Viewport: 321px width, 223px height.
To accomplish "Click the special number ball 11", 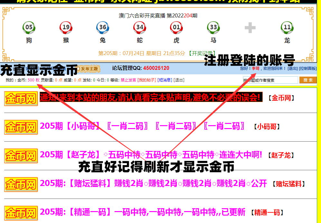I will pos(287,28).
